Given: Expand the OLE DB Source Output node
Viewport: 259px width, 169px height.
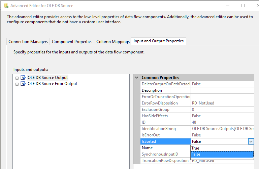Looking at the screenshot, I should [17, 78].
